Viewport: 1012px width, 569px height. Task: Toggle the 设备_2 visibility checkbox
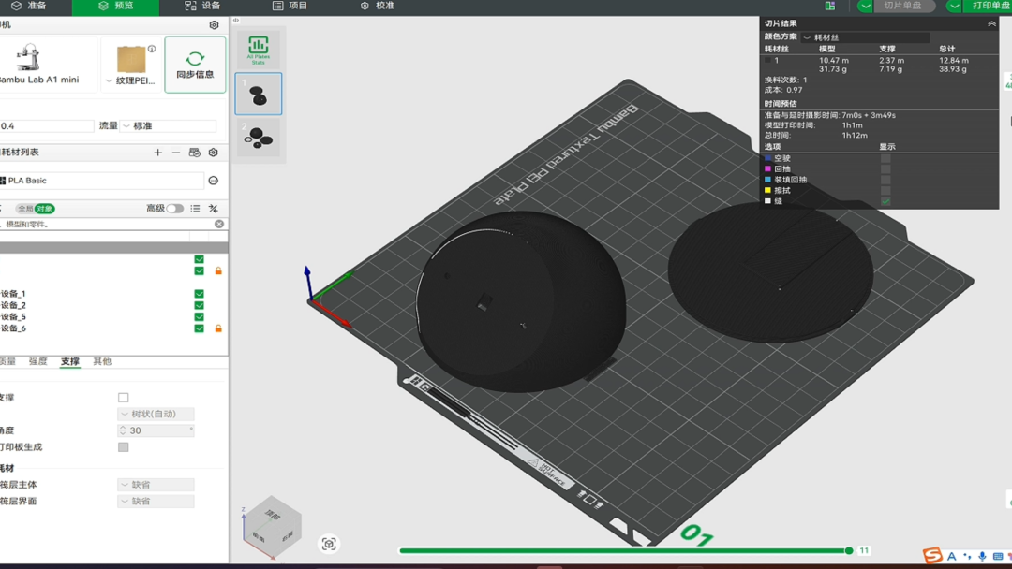coord(199,305)
